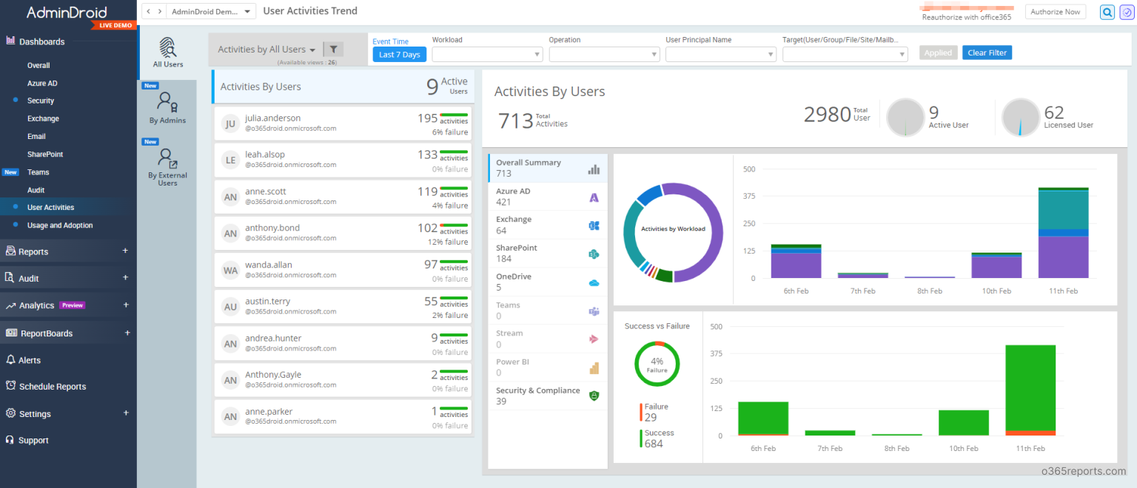
Task: Click the Overall Summary bar chart icon
Action: click(594, 169)
